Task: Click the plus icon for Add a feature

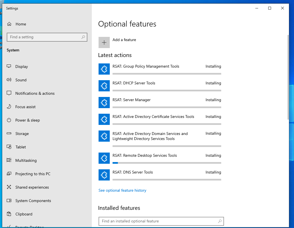Action: click(x=104, y=42)
